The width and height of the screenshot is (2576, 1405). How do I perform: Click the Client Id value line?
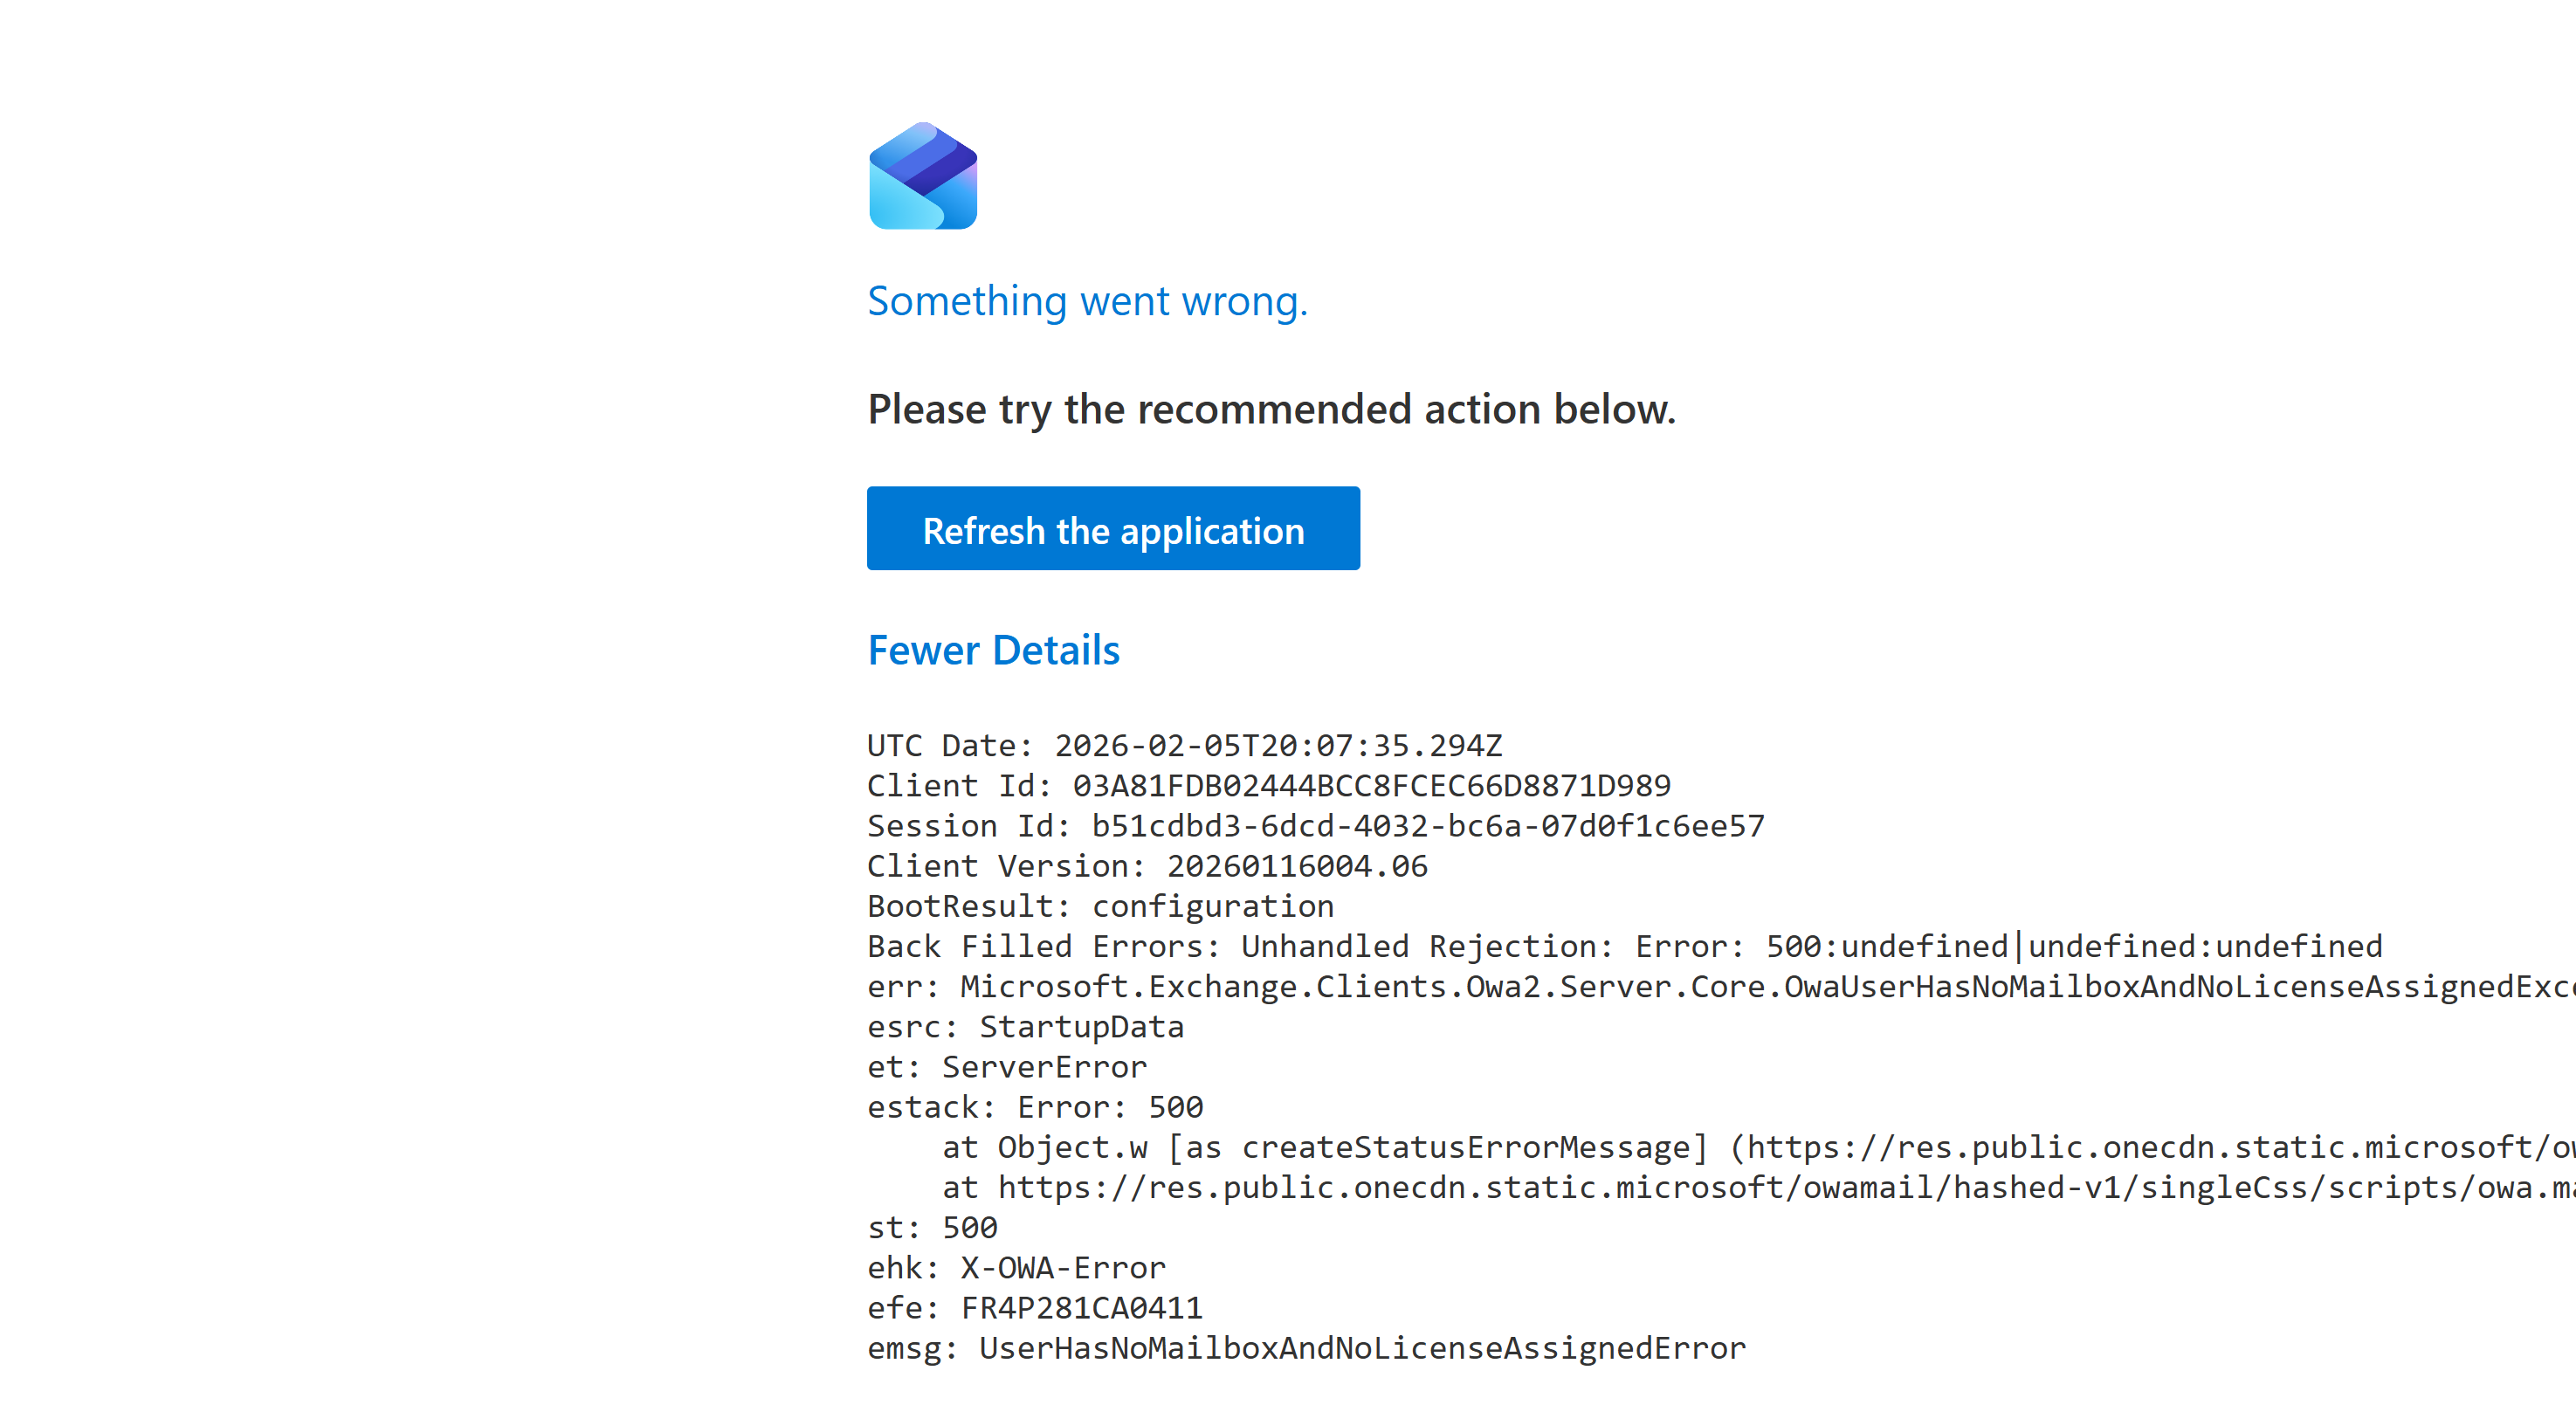1268,786
